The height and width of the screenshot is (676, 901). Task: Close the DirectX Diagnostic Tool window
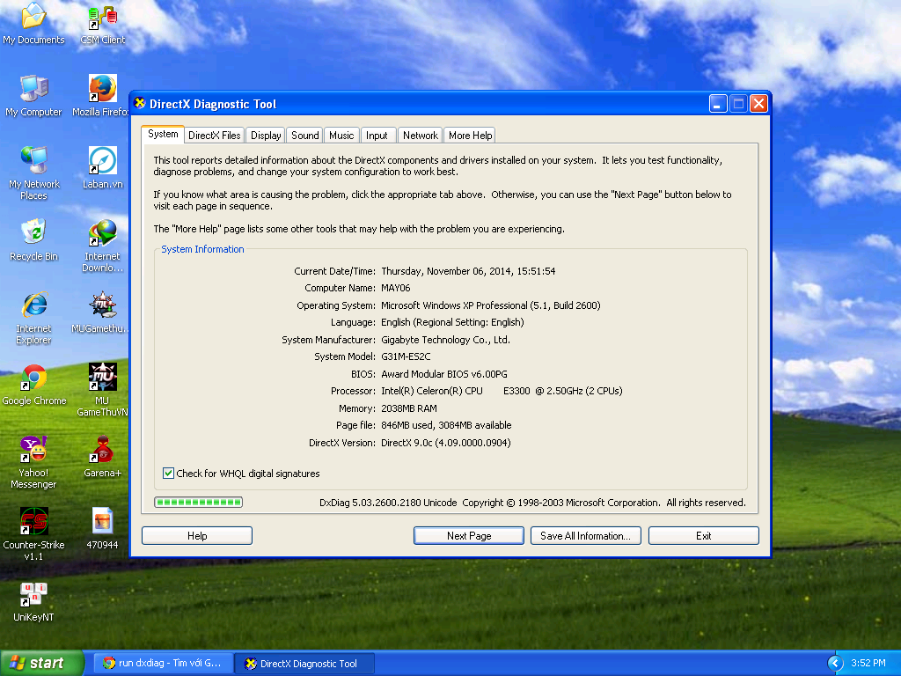coord(759,104)
